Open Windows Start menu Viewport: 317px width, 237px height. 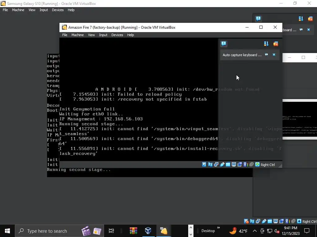pos(7,231)
